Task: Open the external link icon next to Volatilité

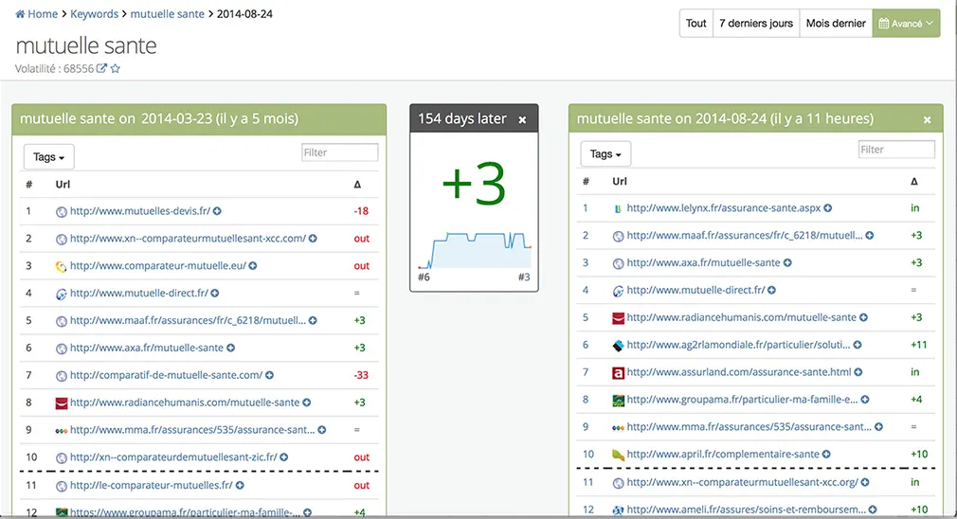Action: coord(101,68)
